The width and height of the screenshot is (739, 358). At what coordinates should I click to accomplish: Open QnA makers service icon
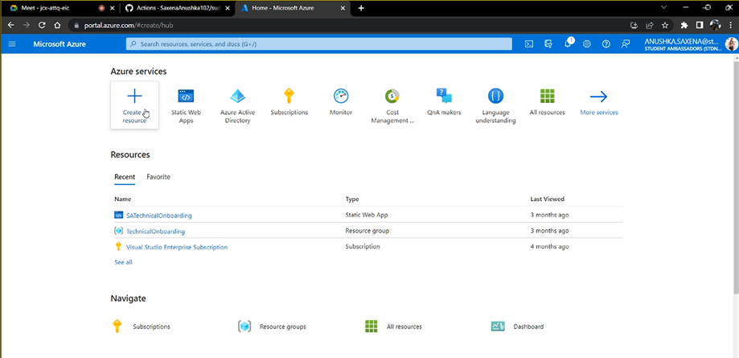coord(444,97)
